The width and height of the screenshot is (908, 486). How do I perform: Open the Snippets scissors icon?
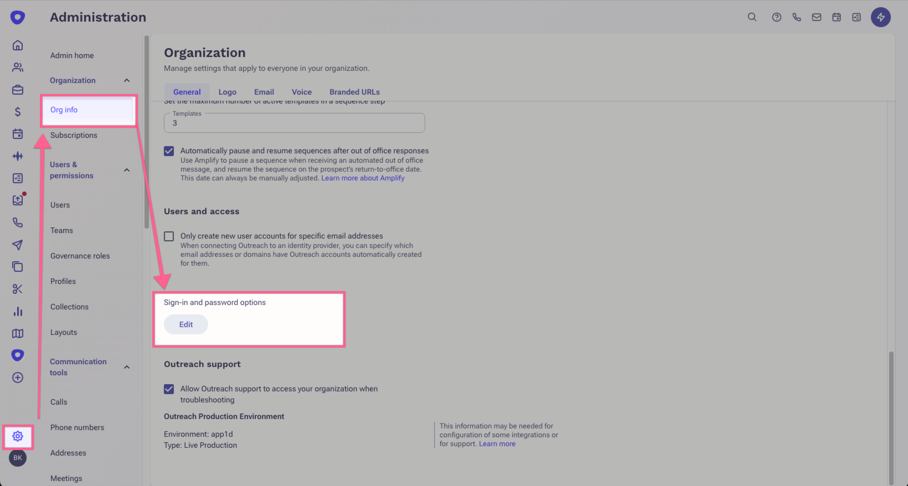[18, 289]
